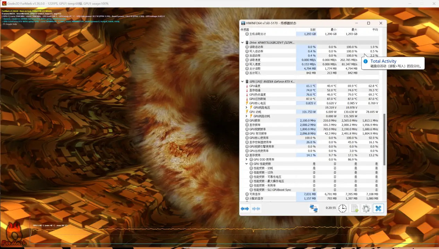Screen dimensions: 439x249
Task: Click the lightning icon beside GPU核心电压
Action: 247,103
